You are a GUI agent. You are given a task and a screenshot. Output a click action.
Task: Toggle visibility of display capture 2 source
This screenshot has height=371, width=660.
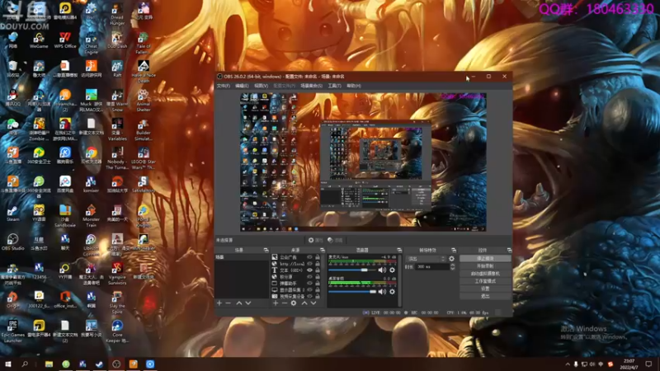309,290
